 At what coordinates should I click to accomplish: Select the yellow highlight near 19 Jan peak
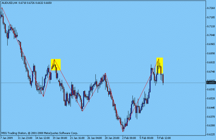(56, 64)
